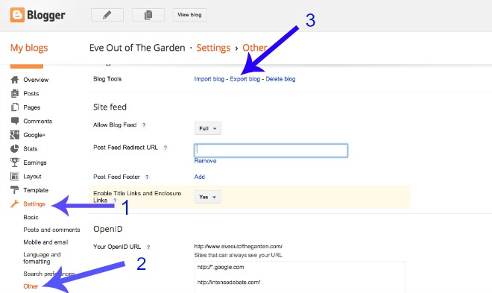The image size is (492, 293).
Task: Click the View blog button
Action: (x=189, y=15)
